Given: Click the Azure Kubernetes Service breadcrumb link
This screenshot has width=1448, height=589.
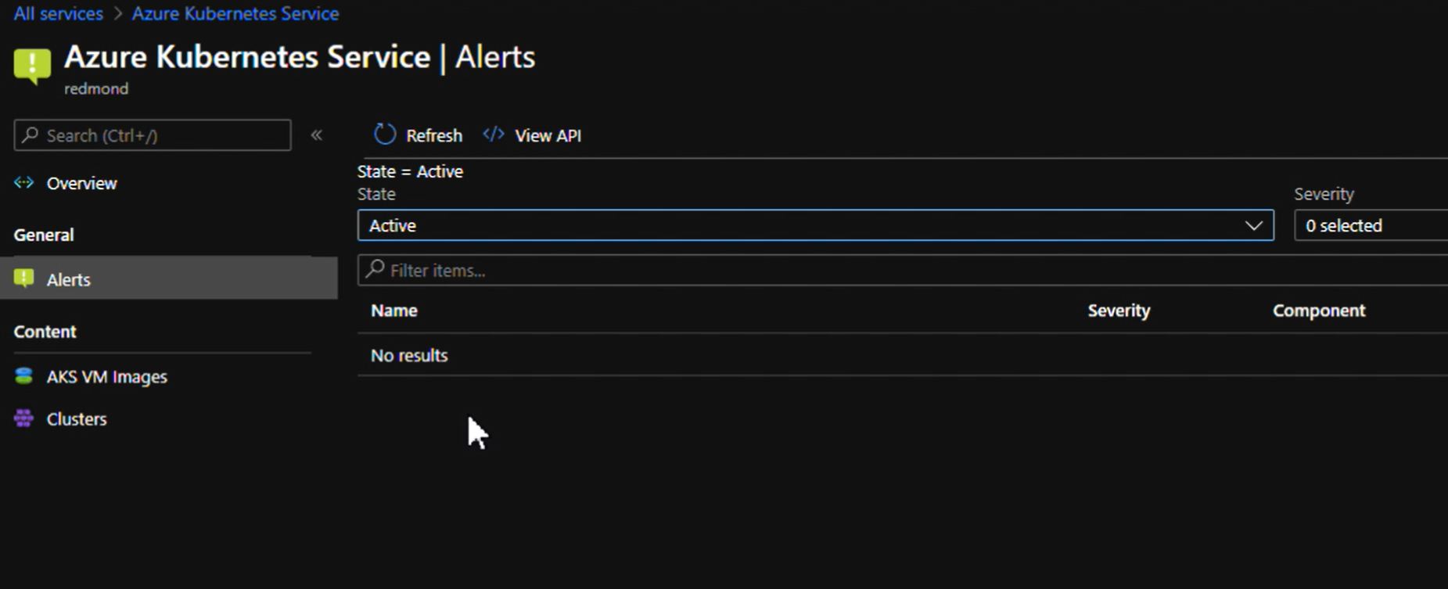Looking at the screenshot, I should tap(235, 13).
